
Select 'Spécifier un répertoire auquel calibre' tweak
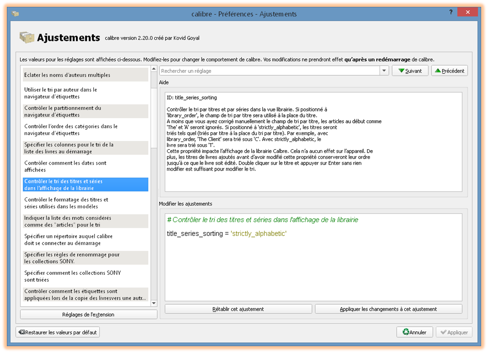86,239
